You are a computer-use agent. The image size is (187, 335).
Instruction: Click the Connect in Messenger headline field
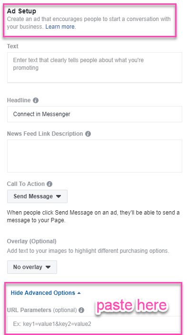pyautogui.click(x=95, y=114)
